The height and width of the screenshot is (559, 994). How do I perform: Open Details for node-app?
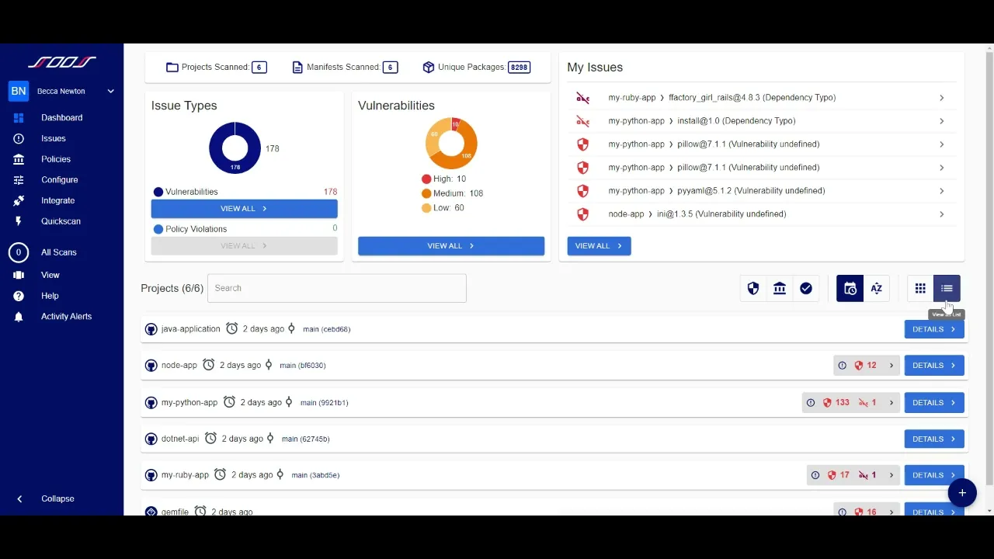934,366
